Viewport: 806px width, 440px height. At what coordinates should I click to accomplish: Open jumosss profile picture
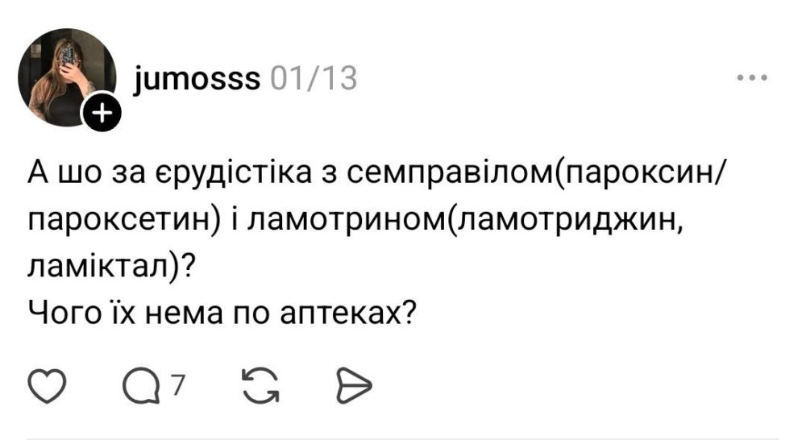[x=64, y=77]
